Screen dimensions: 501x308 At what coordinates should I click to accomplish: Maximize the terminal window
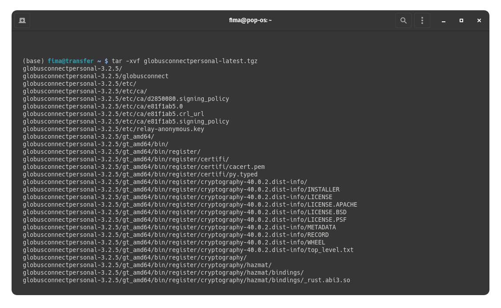pyautogui.click(x=461, y=20)
